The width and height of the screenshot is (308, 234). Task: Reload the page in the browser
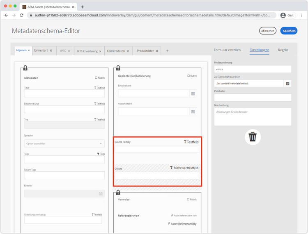pyautogui.click(x=21, y=15)
